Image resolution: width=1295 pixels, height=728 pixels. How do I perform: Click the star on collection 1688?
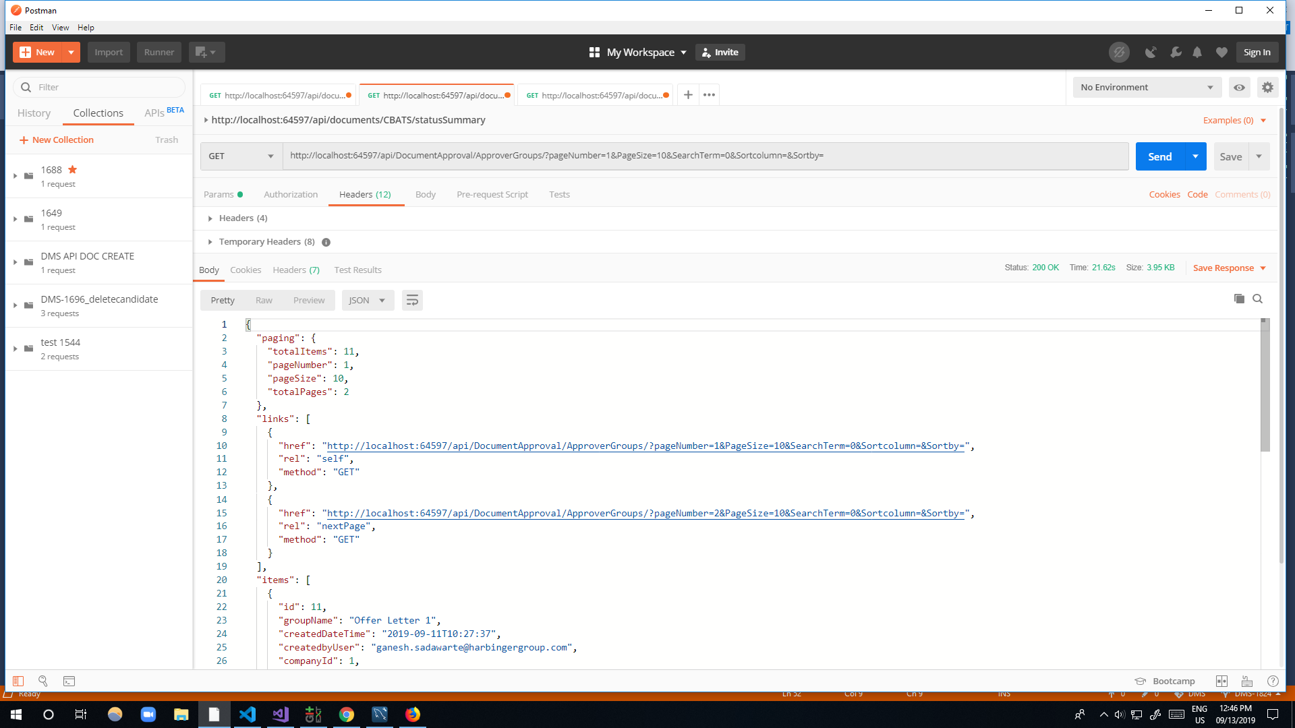73,170
